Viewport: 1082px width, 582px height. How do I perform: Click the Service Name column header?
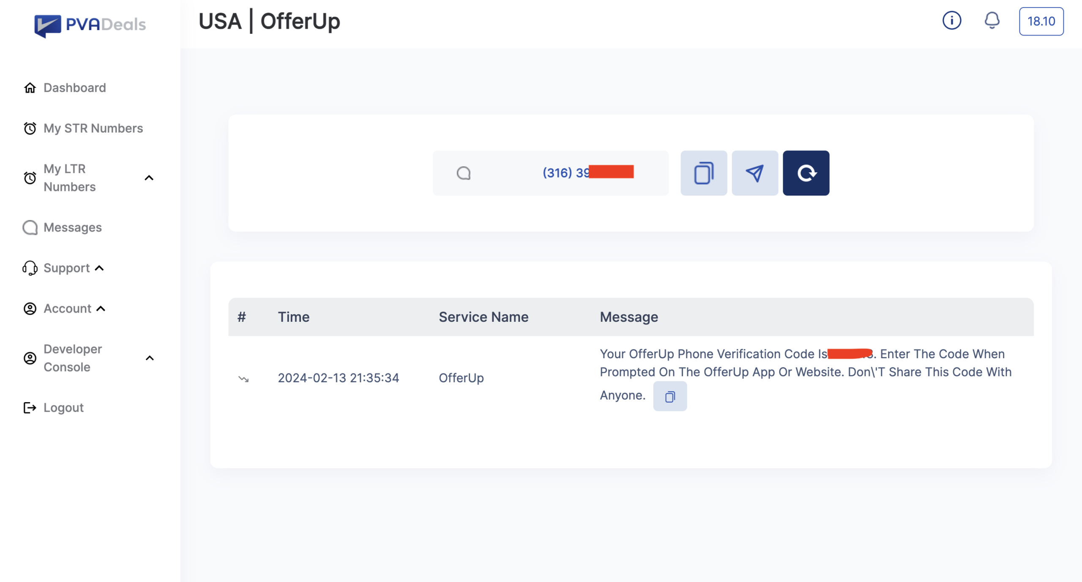point(484,317)
